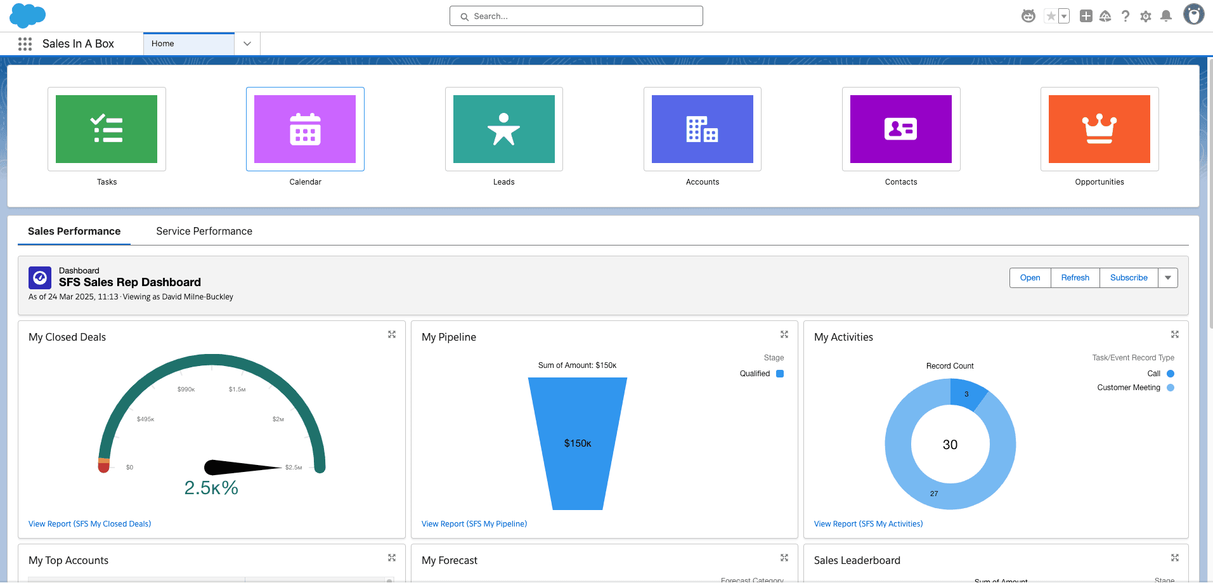Open Global Actions plus menu
This screenshot has width=1213, height=583.
click(1086, 16)
